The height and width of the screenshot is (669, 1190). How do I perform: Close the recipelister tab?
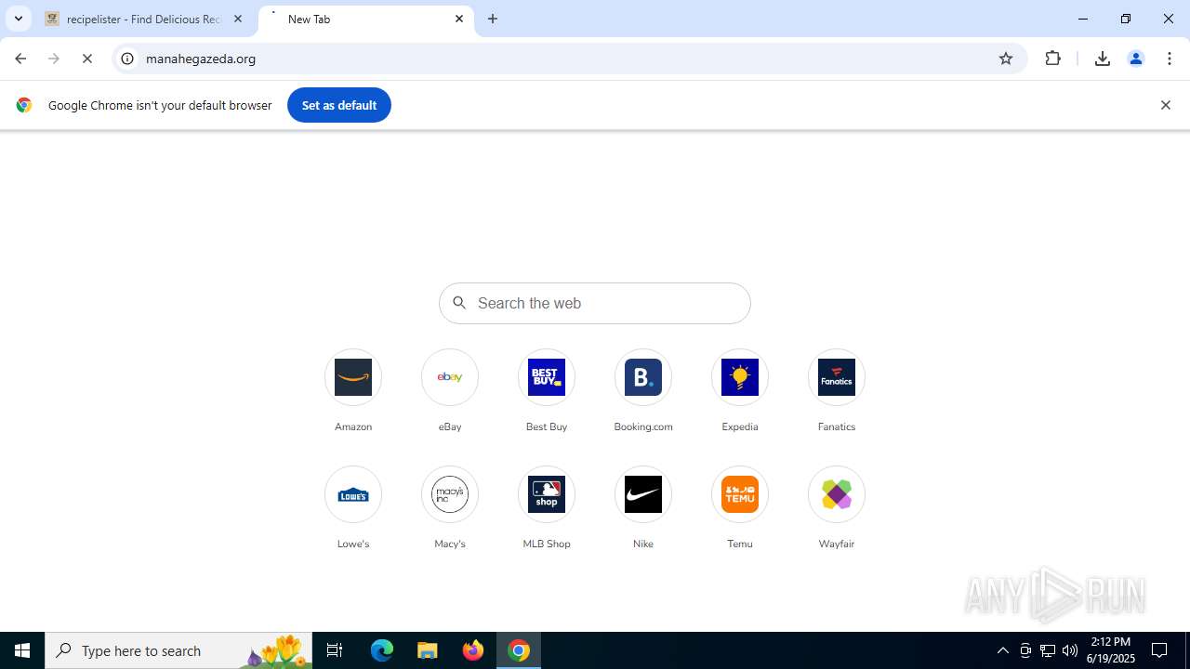point(238,19)
